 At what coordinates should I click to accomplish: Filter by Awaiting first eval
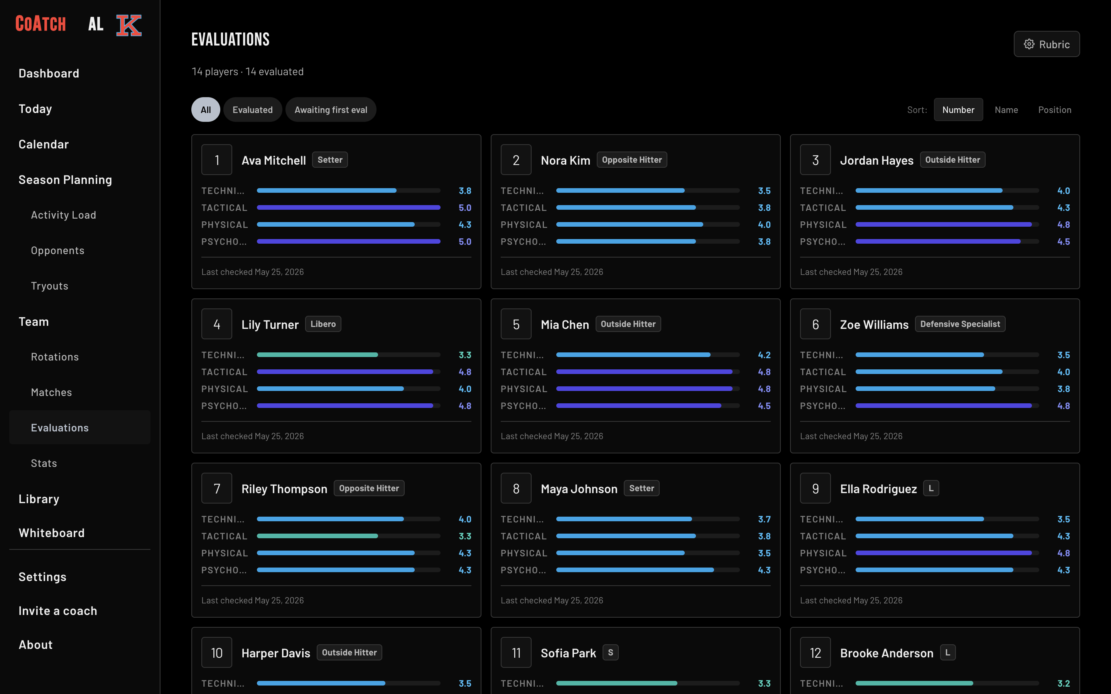(x=331, y=110)
